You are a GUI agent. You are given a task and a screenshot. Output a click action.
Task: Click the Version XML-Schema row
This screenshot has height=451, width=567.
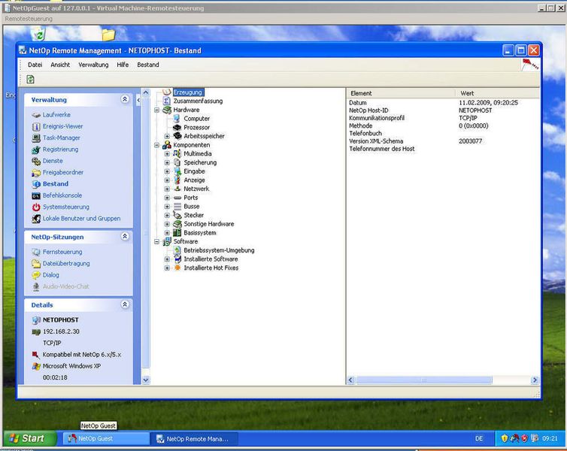click(444, 141)
